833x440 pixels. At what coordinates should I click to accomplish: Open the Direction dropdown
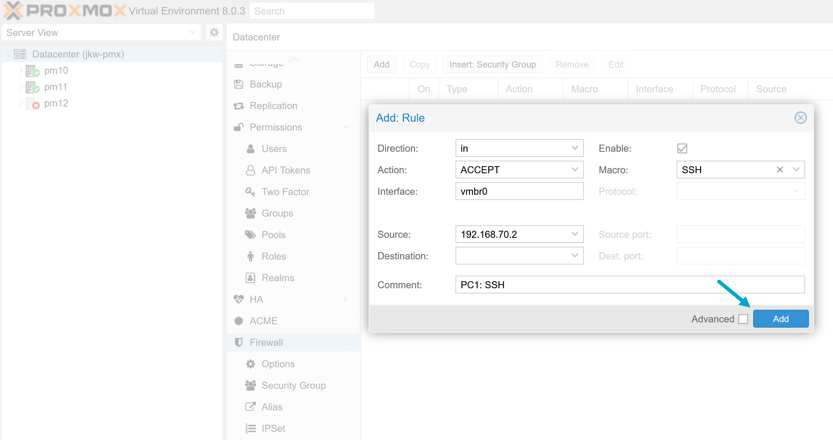pyautogui.click(x=575, y=148)
